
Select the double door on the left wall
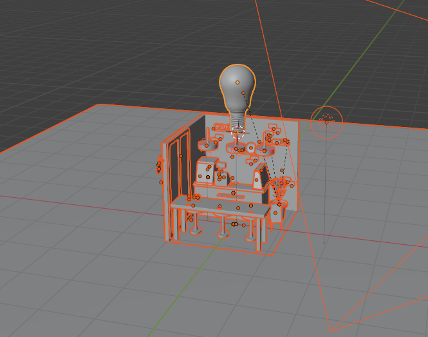179,183
